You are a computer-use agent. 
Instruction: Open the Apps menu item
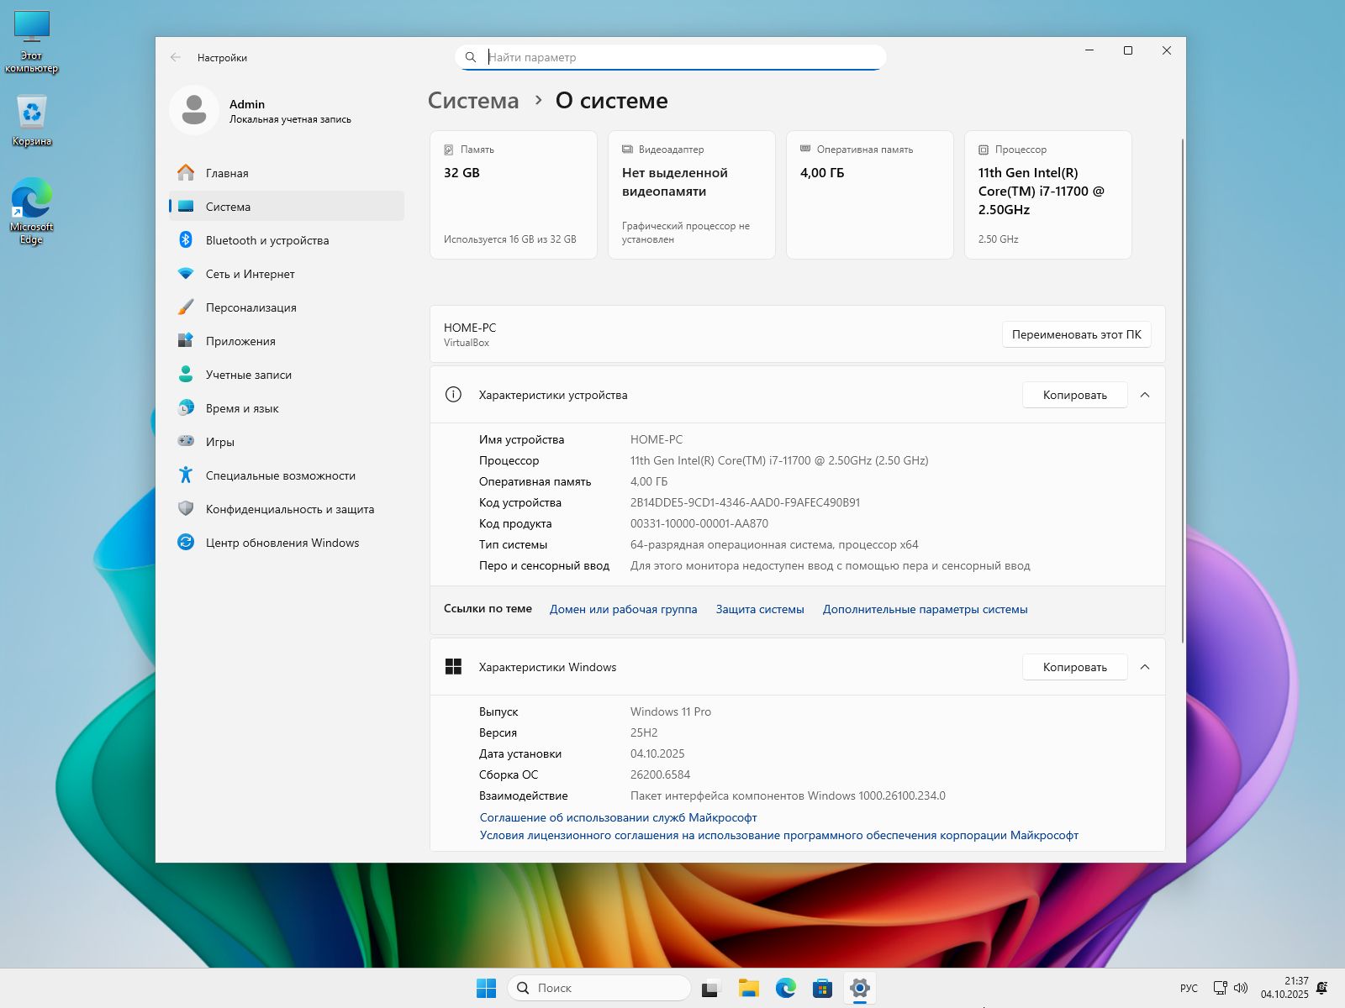[x=240, y=341]
